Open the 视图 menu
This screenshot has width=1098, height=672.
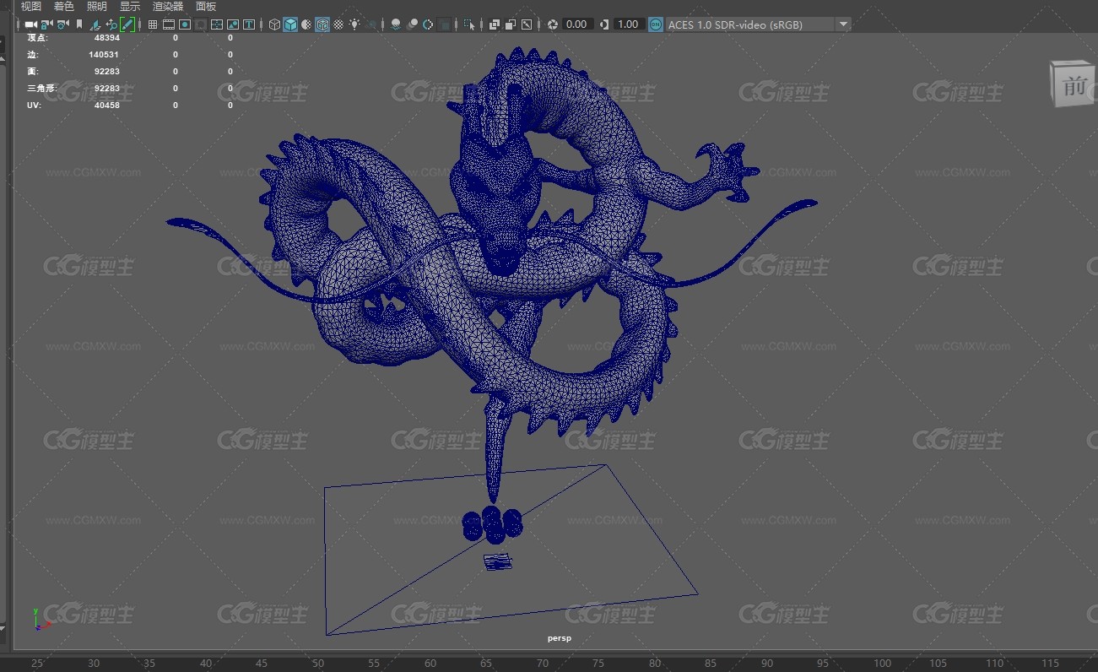pyautogui.click(x=31, y=7)
